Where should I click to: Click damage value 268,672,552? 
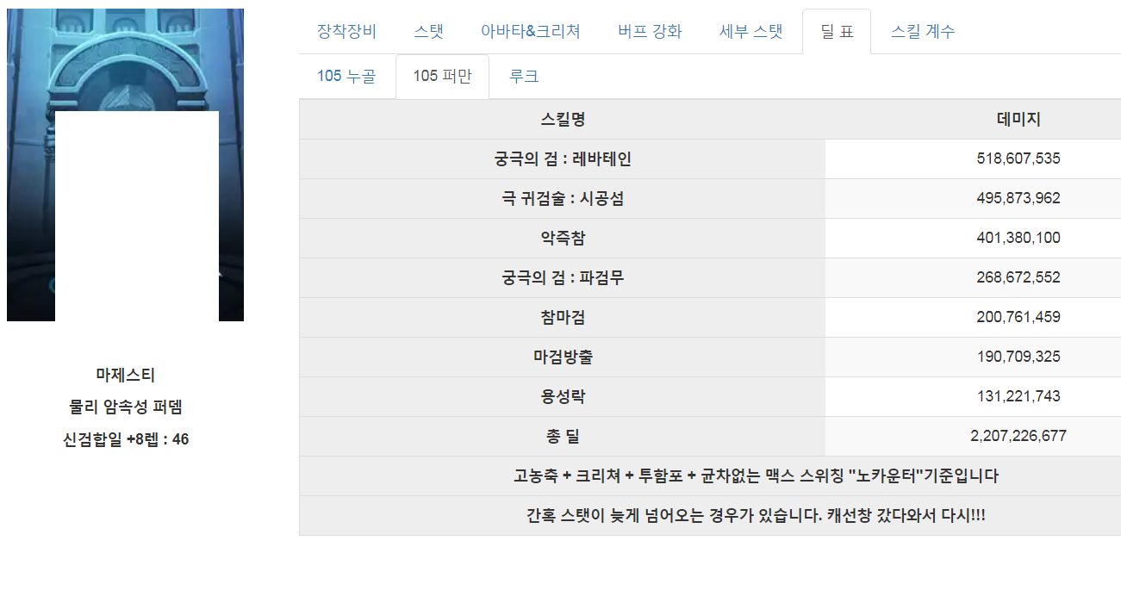1018,278
